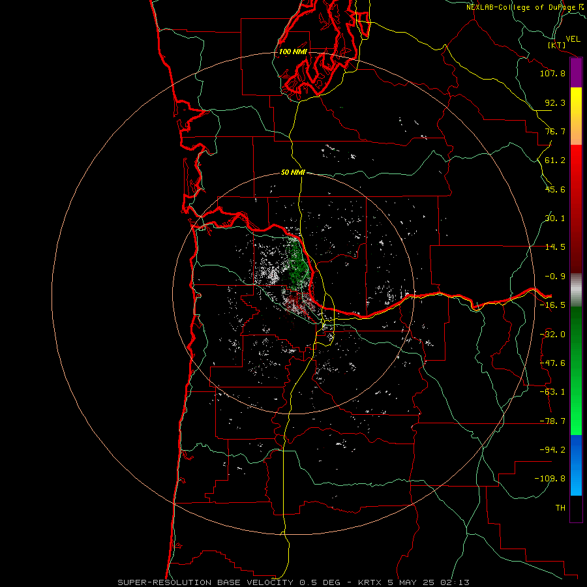Click the -109.8 velocity scale value
Image resolution: width=587 pixels, height=587 pixels.
click(x=550, y=479)
